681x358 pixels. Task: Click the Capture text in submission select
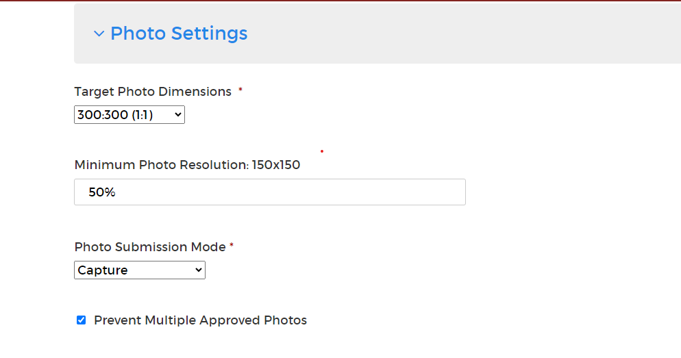(103, 270)
